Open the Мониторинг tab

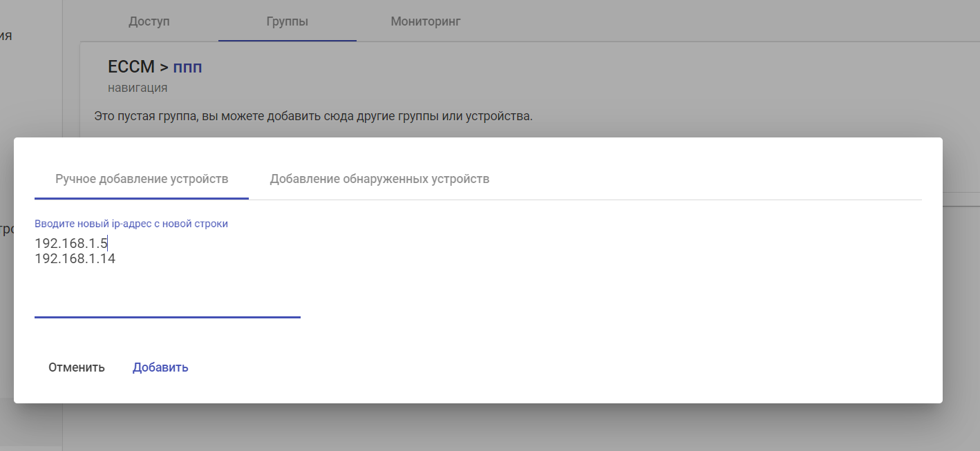425,21
